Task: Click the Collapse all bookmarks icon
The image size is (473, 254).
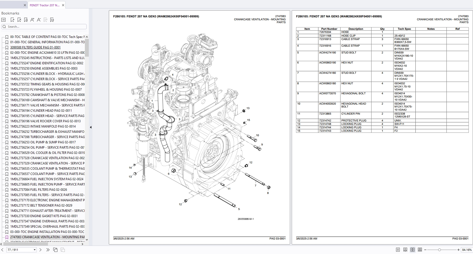Action: coord(45,20)
